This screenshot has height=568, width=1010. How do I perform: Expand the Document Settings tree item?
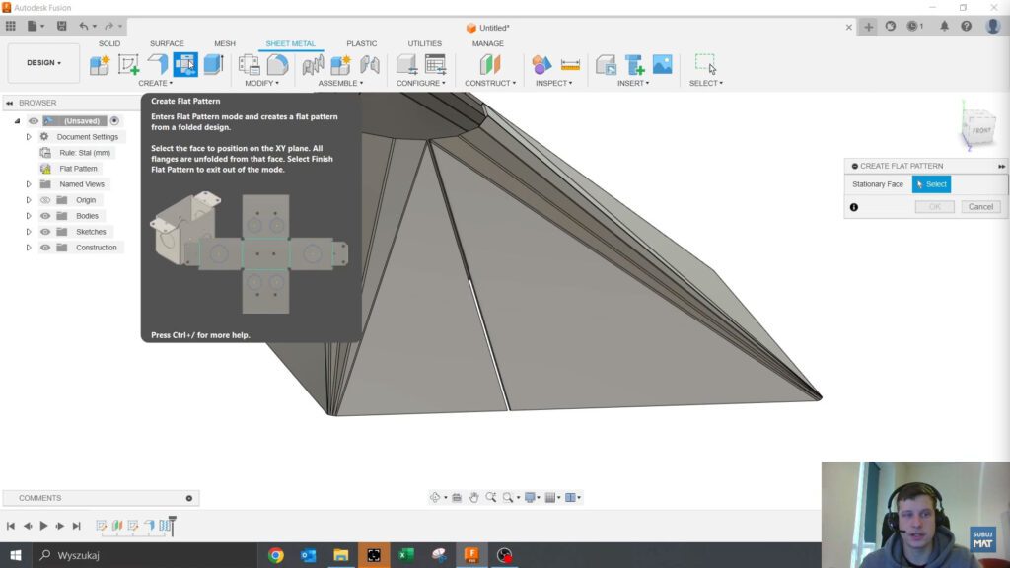click(28, 137)
